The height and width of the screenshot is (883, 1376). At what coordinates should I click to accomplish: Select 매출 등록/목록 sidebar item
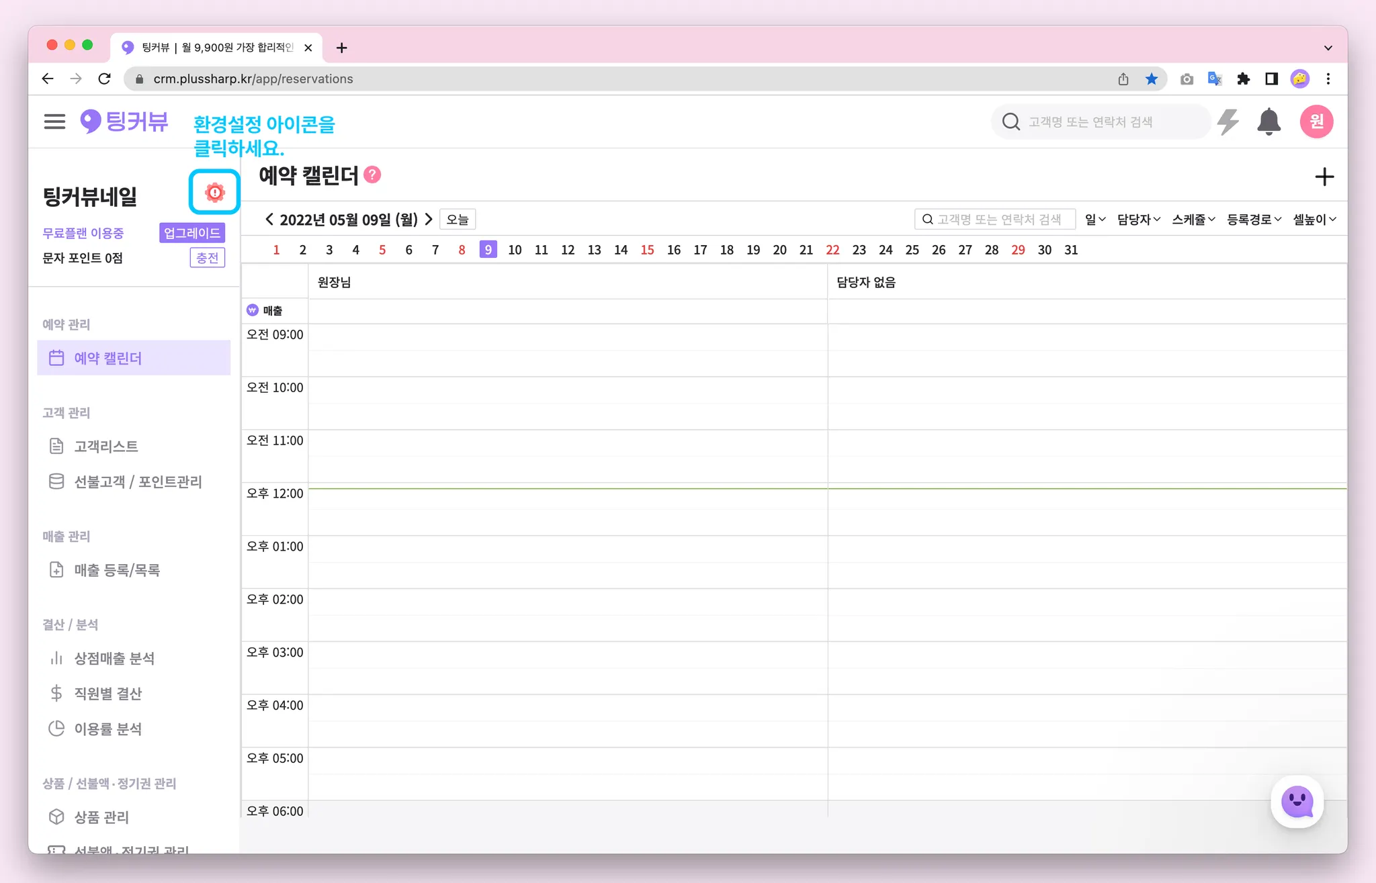(x=117, y=570)
